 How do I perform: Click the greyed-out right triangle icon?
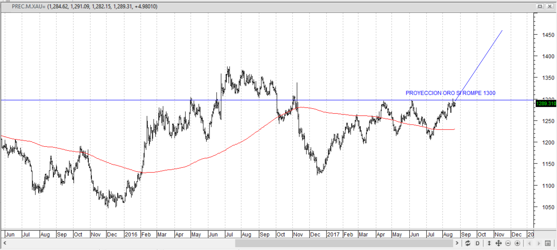click(539, 243)
